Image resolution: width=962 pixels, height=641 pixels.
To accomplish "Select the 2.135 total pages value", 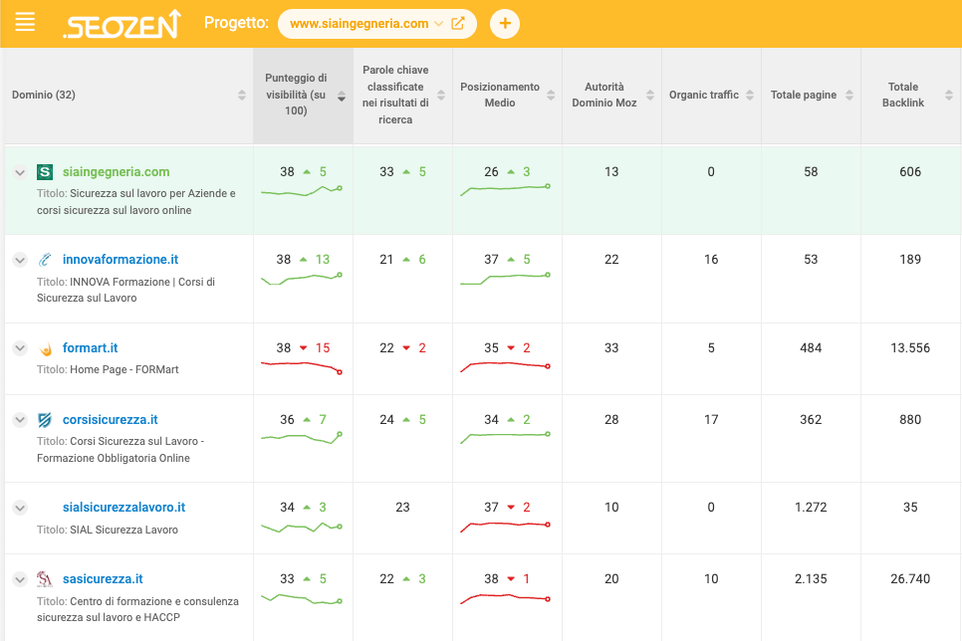I will click(x=811, y=579).
